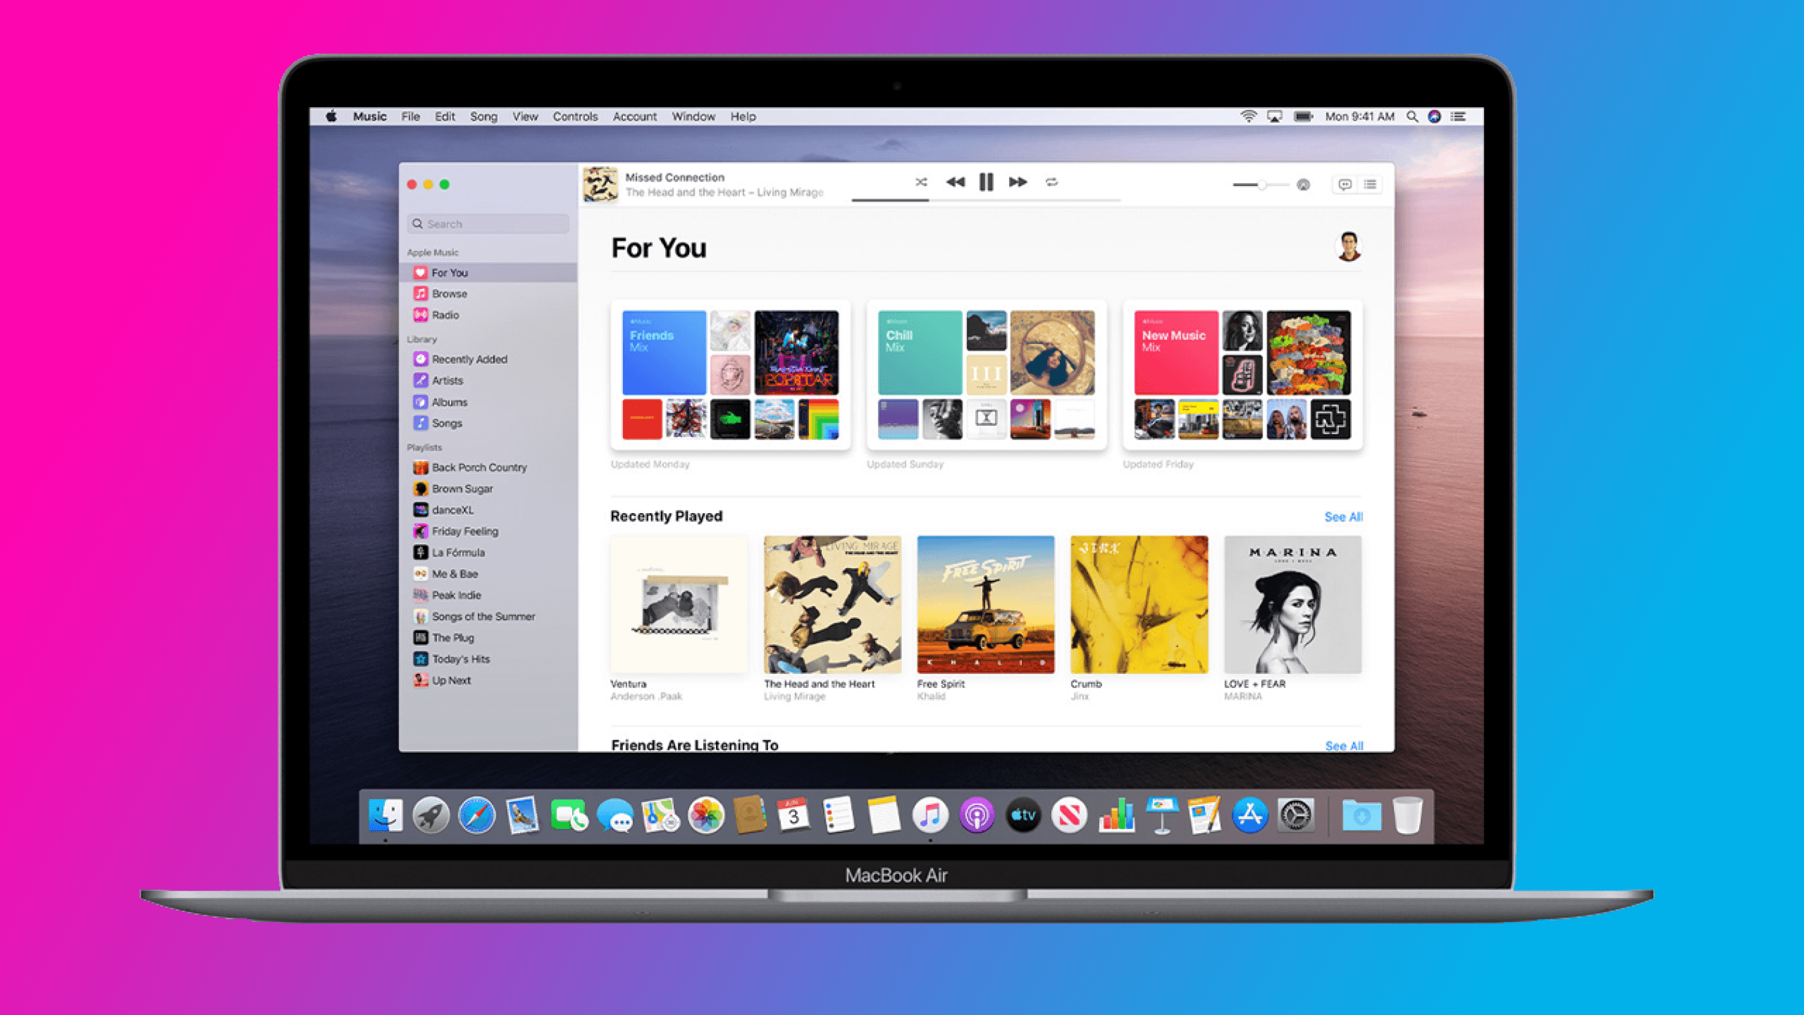Open Today's Hits playlist
This screenshot has height=1015, width=1804.
(x=488, y=659)
